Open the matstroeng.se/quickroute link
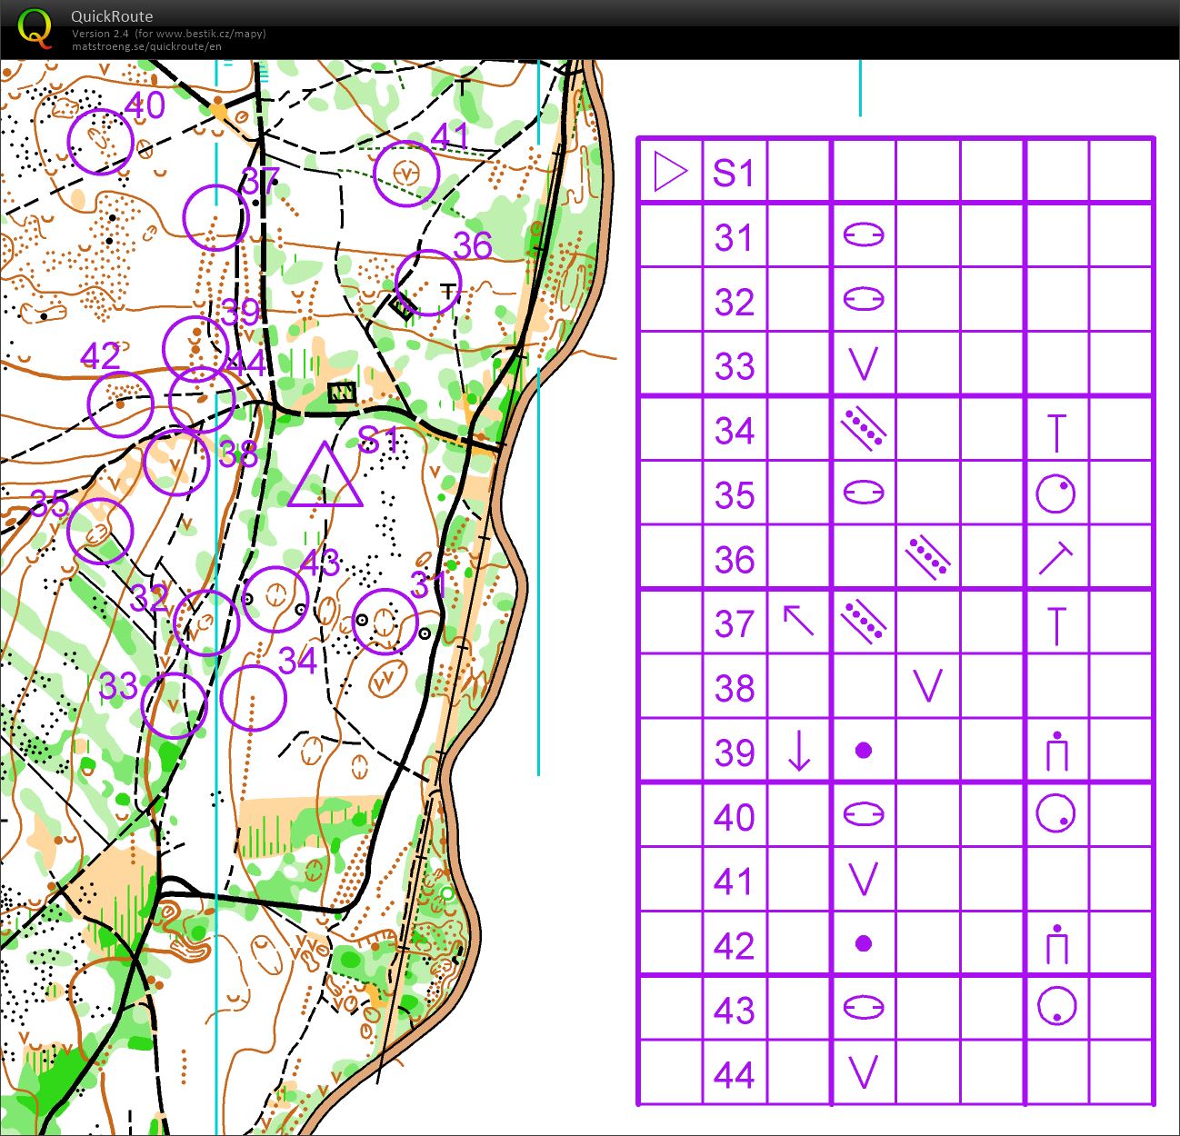The image size is (1180, 1136). coord(146,46)
